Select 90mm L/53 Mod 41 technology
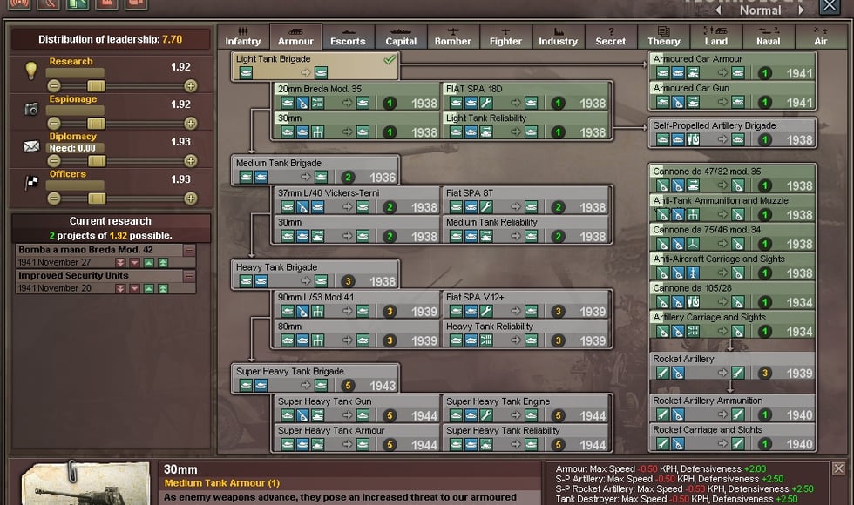The height and width of the screenshot is (505, 854). coord(356,304)
